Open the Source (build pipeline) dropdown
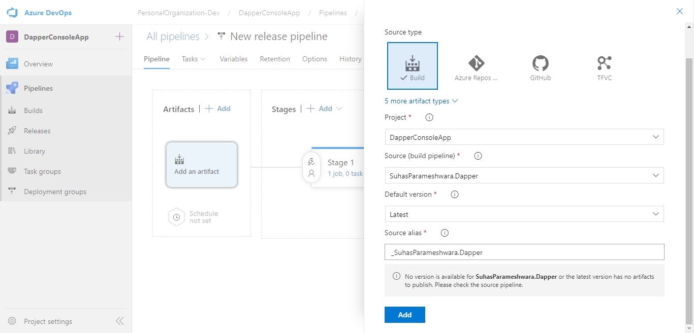Screen dimensions: 694x333 [524, 176]
